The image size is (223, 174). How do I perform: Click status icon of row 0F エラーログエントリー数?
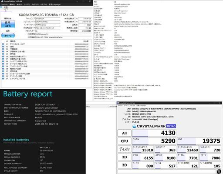(3, 79)
